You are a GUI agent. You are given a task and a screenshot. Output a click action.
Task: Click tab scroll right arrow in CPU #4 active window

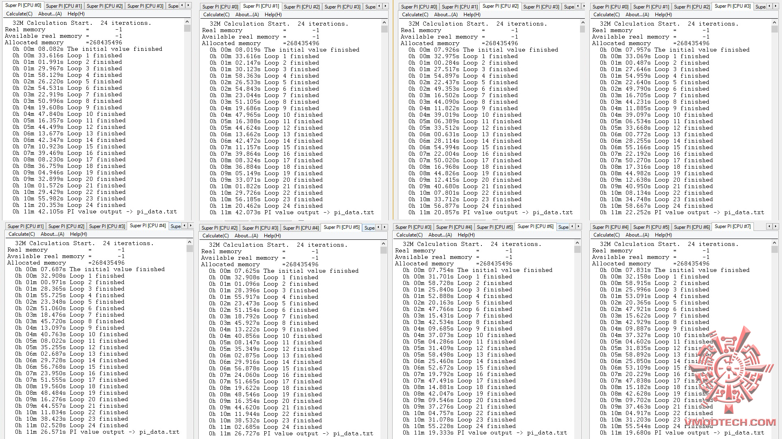[x=191, y=226]
